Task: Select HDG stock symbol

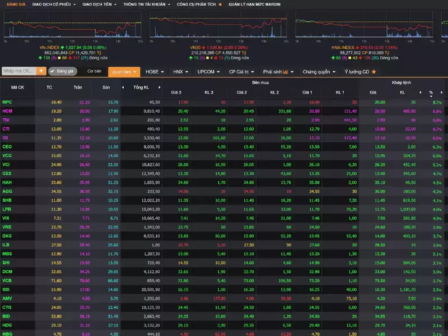Action: click(x=7, y=325)
